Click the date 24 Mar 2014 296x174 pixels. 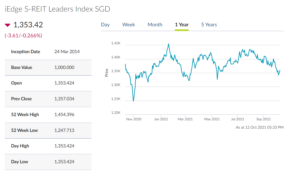coord(67,52)
